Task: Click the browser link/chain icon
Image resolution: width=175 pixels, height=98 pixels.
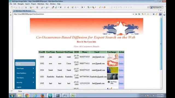Action: pos(156,14)
